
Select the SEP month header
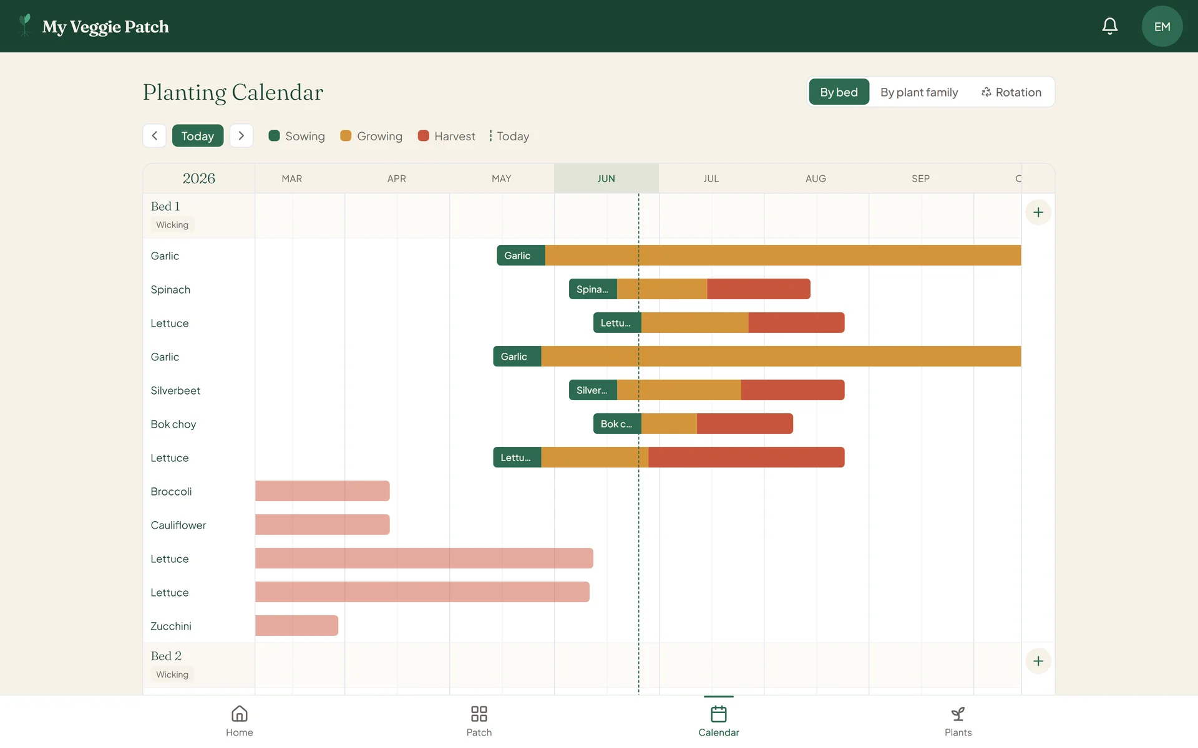coord(921,178)
